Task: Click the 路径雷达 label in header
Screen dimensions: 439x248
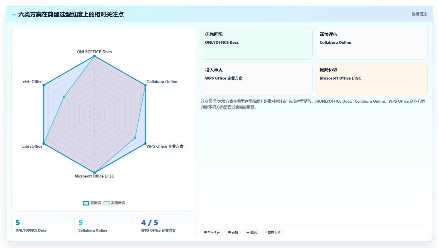Action: (x=419, y=14)
